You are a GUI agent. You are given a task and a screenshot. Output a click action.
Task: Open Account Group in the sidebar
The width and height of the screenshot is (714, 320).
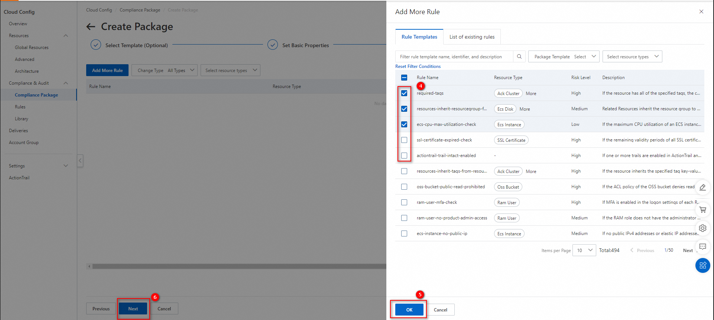(x=24, y=143)
